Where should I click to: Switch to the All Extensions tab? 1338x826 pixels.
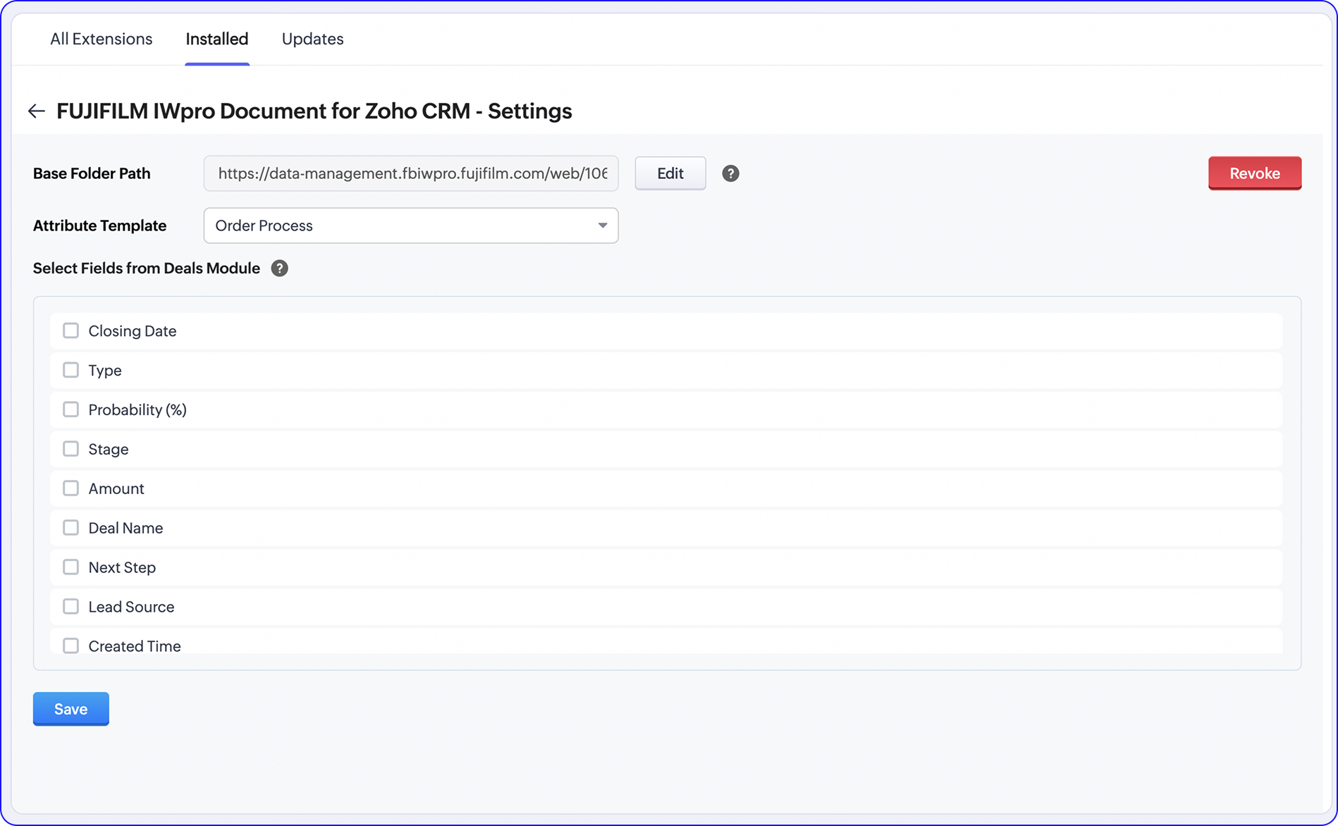tap(101, 39)
